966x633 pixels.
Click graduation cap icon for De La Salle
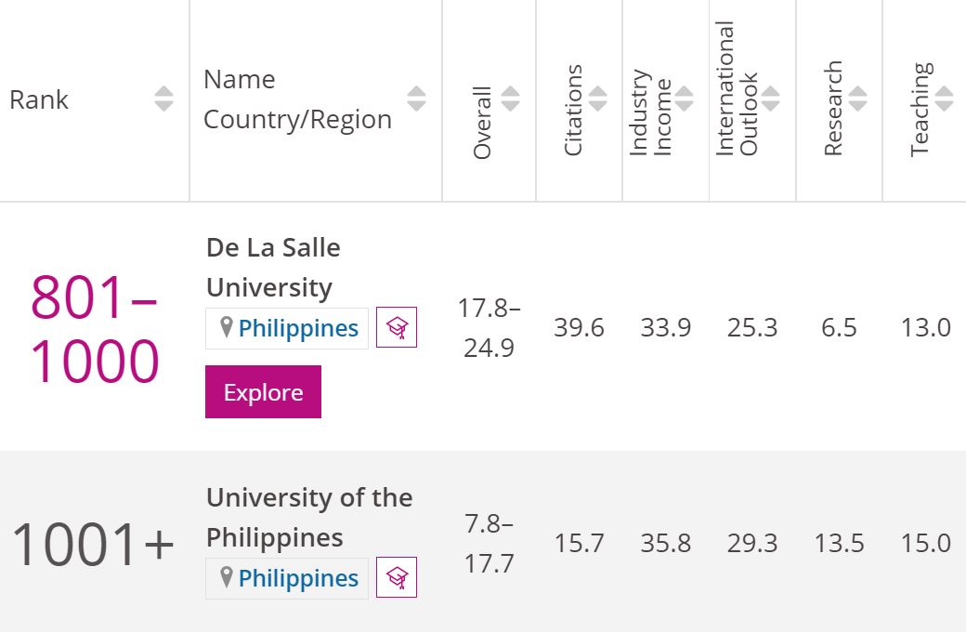397,327
